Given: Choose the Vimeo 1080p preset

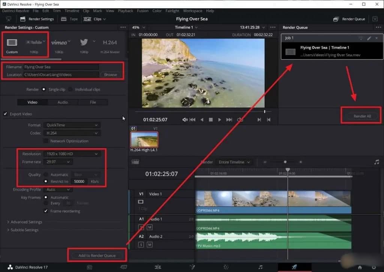Looking at the screenshot, I should pos(59,42).
